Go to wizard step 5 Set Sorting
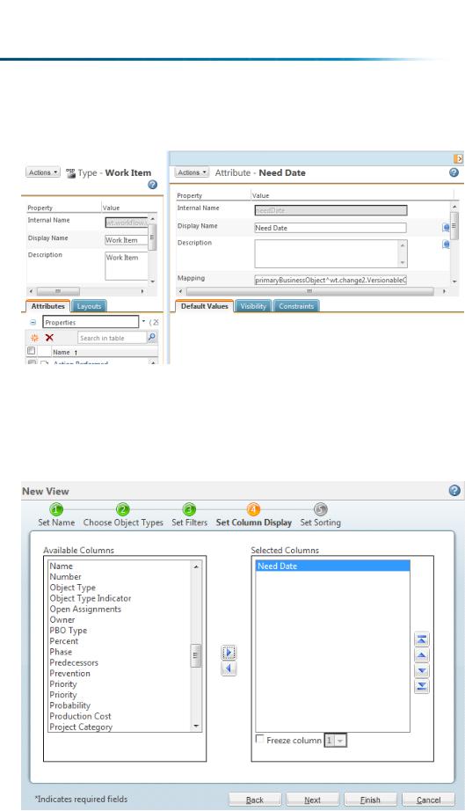Screen dimensions: 465x811 click(x=320, y=509)
